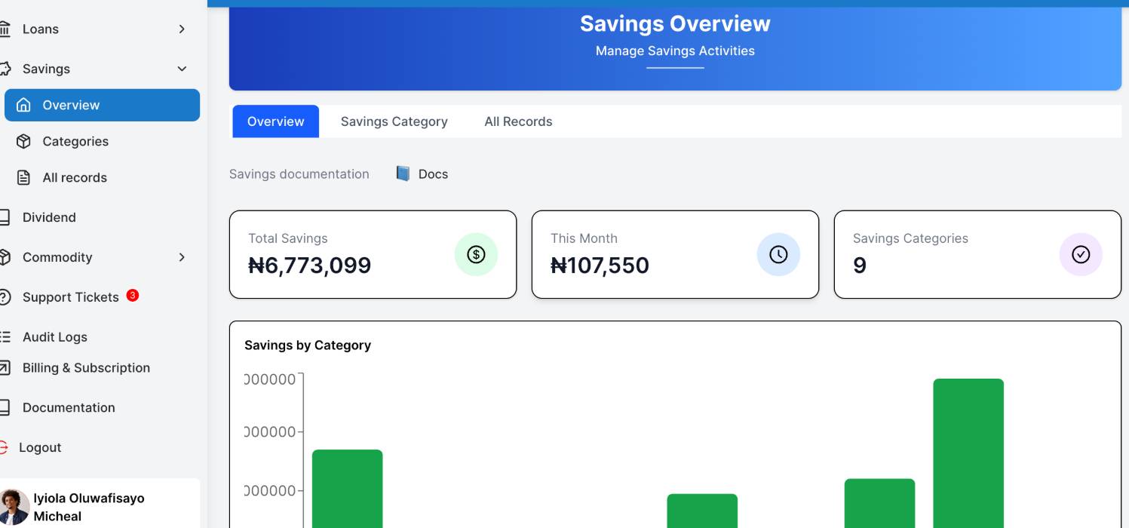The width and height of the screenshot is (1129, 528).
Task: Click the Categories box icon
Action: coord(23,141)
